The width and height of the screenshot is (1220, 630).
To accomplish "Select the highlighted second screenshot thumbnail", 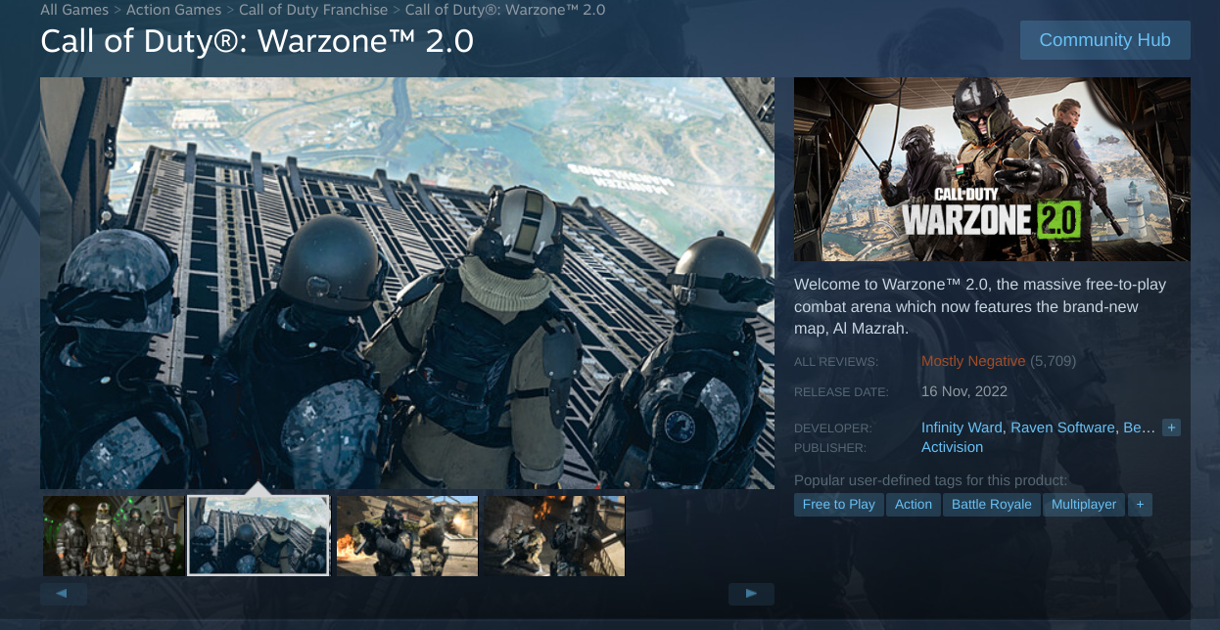I will [x=258, y=536].
